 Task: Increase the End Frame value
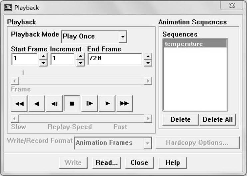click(148, 56)
